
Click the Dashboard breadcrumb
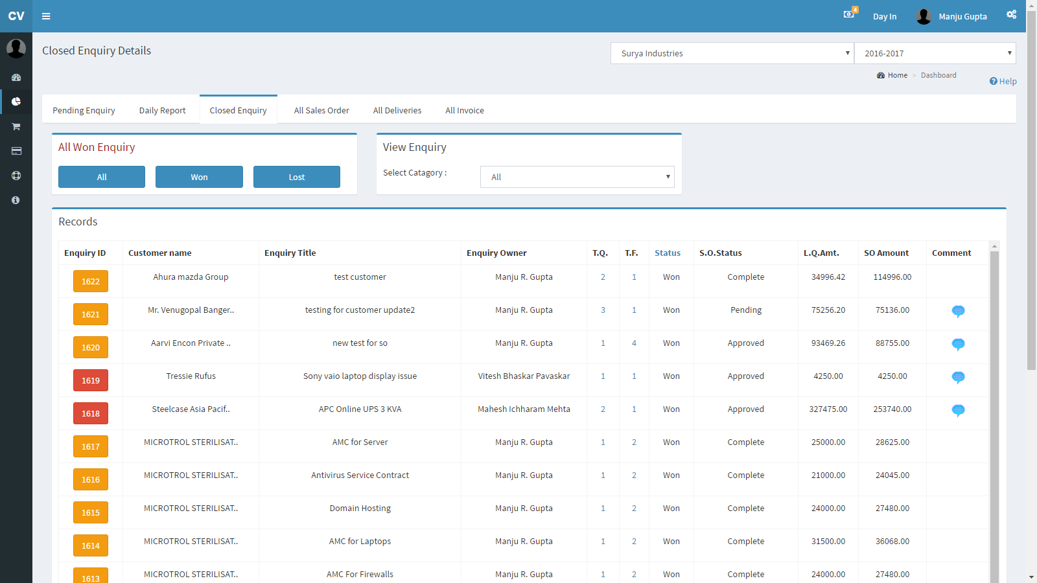(938, 75)
